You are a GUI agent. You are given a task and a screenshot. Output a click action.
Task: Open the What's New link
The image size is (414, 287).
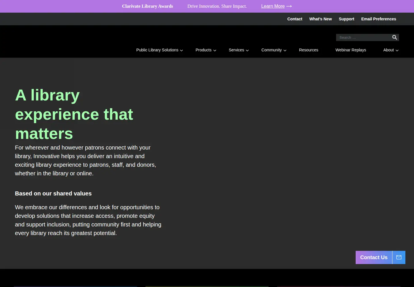pyautogui.click(x=321, y=19)
